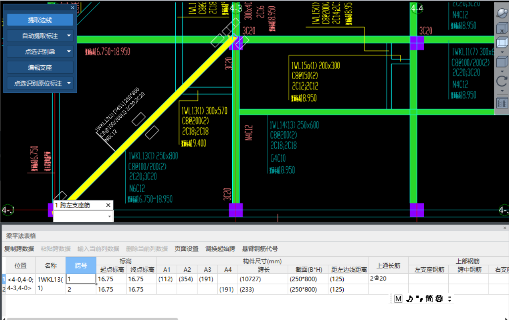Click the A4 cell (191) in row 2

click(228, 289)
